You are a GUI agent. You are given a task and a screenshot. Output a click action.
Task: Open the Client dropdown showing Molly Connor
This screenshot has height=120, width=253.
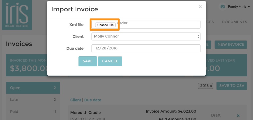[x=146, y=36]
